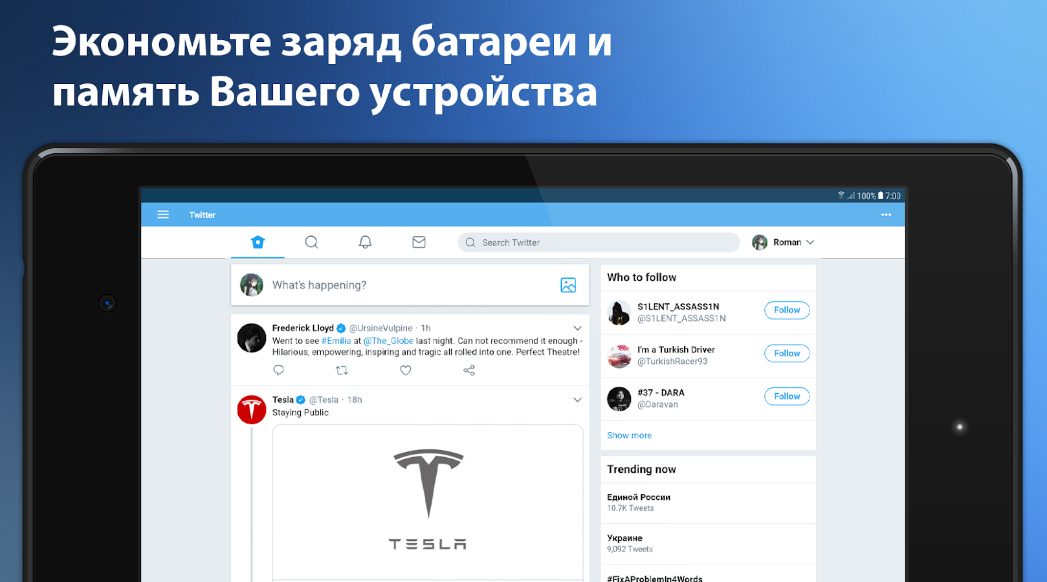Share Frederick Lloyd's tweet
Image resolution: width=1047 pixels, height=582 pixels.
pos(469,370)
